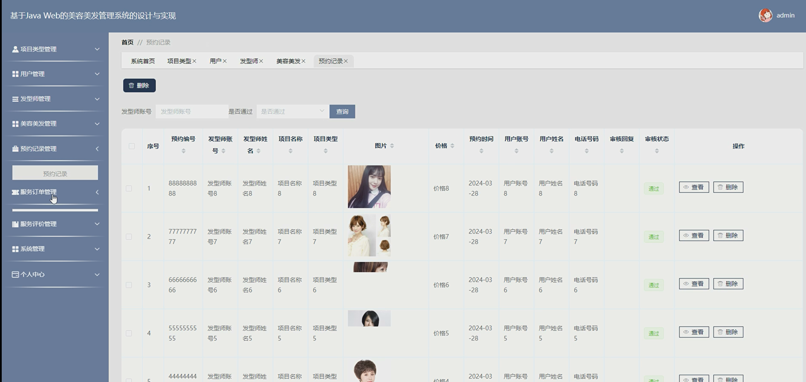Viewport: 806px width, 382px height.
Task: Click sort arrows on 预约编号 column
Action: (183, 151)
